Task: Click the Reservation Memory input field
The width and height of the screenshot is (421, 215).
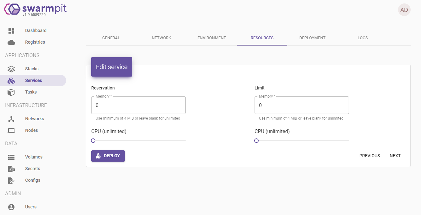Action: pyautogui.click(x=138, y=105)
